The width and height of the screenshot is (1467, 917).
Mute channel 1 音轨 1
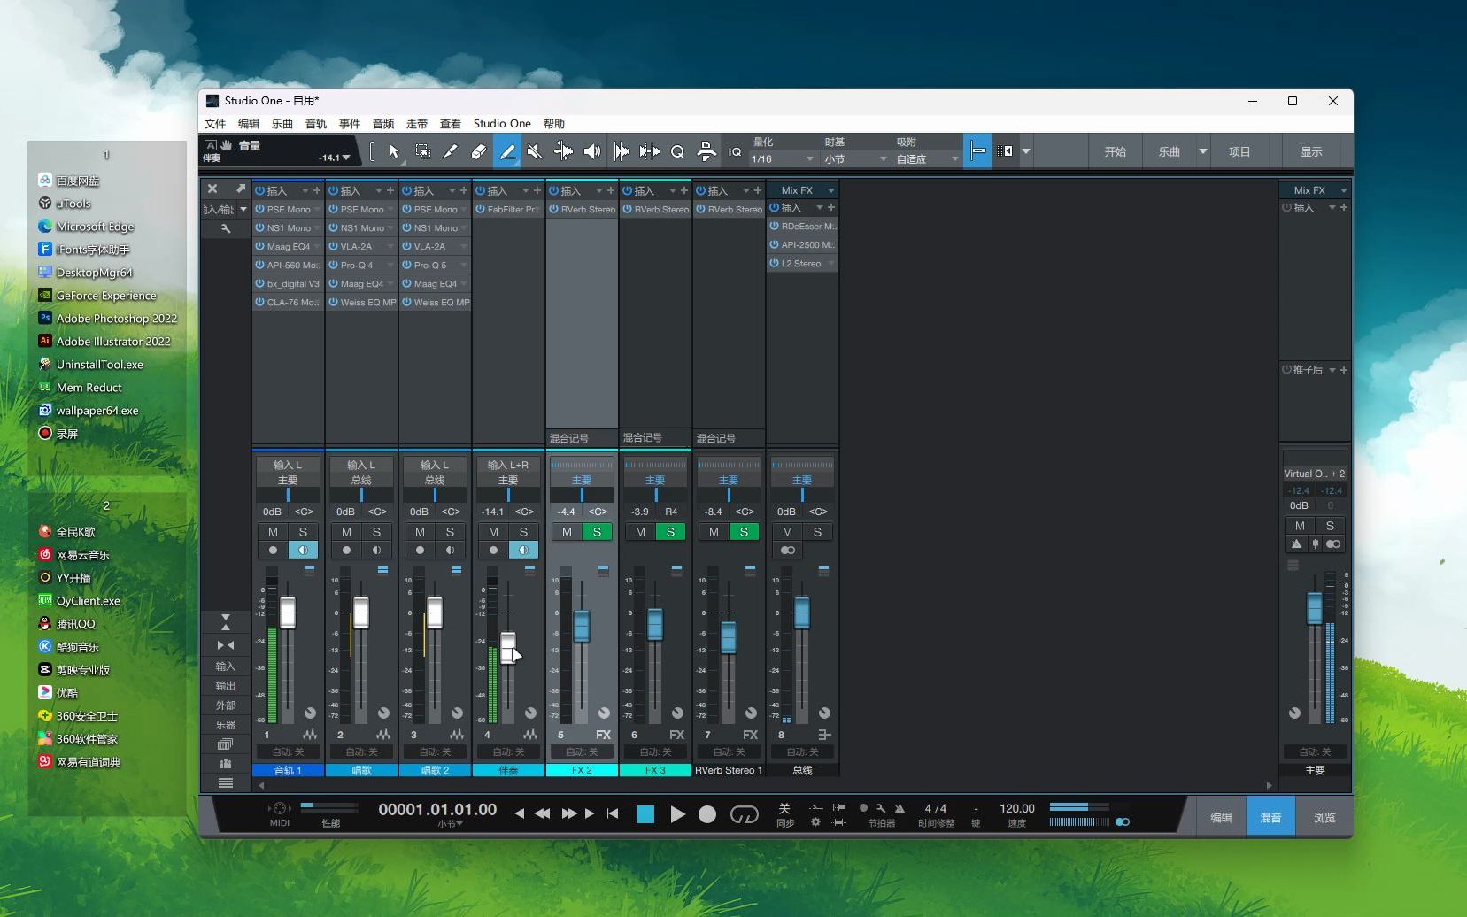[x=273, y=532]
